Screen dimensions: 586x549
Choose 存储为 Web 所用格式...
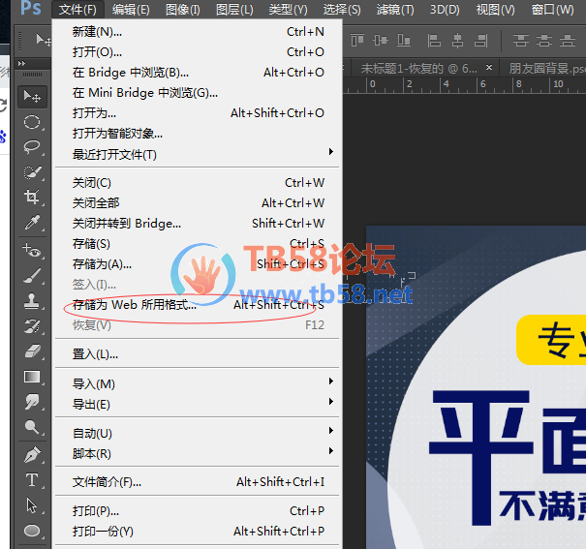197,305
